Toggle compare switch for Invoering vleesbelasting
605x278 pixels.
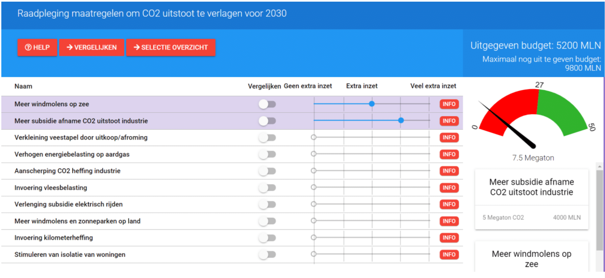(x=267, y=188)
